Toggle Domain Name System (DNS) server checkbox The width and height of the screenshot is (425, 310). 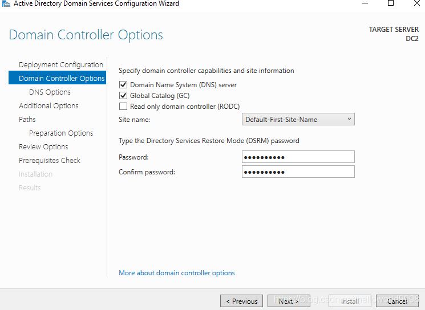click(123, 85)
